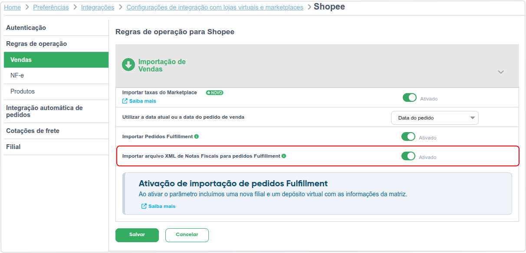
Task: Click the info icon beside Importar Pedidos Fulfillment
Action: point(197,136)
